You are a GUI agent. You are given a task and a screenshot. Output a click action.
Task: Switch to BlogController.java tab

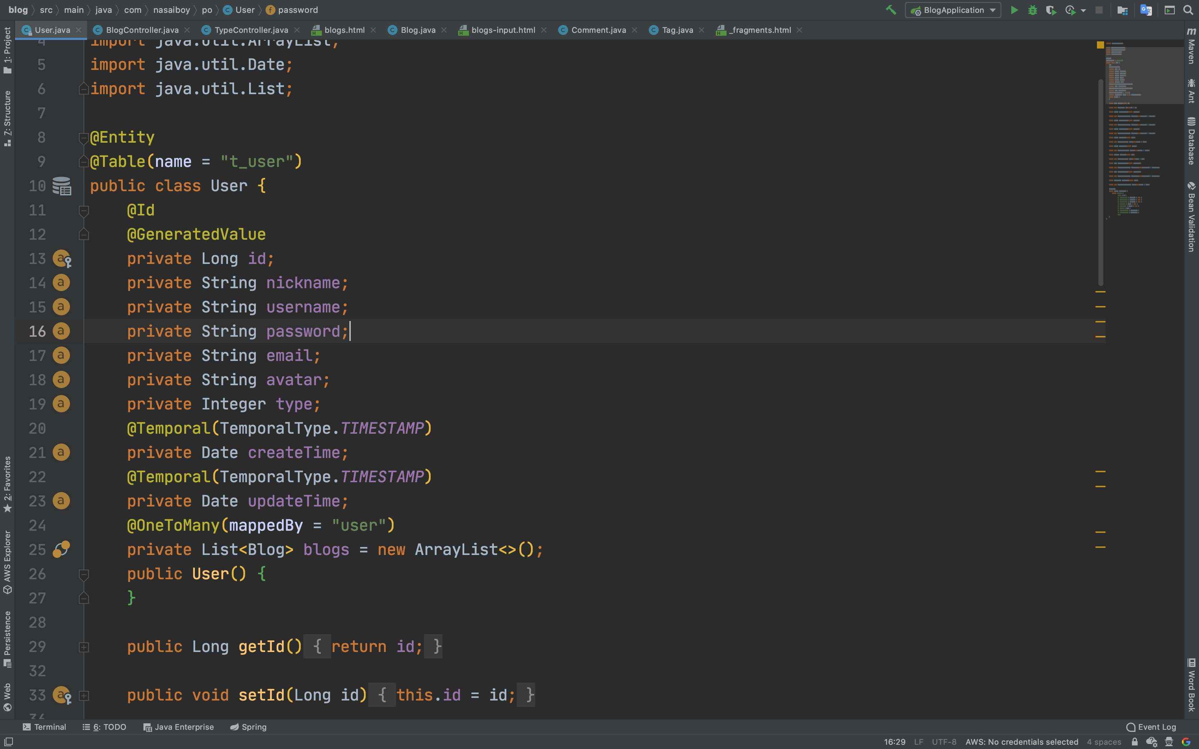(x=142, y=30)
